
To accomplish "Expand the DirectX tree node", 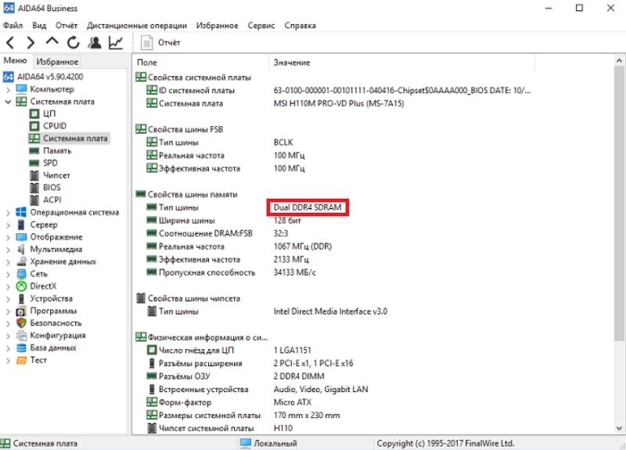I will [x=8, y=286].
